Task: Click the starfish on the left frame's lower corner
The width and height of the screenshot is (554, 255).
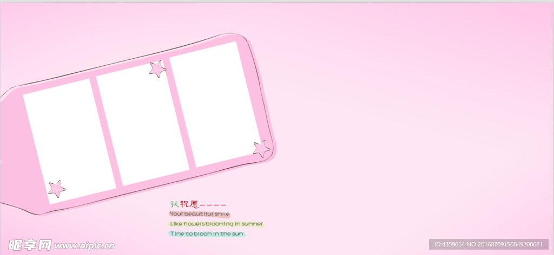Action: coord(56,188)
